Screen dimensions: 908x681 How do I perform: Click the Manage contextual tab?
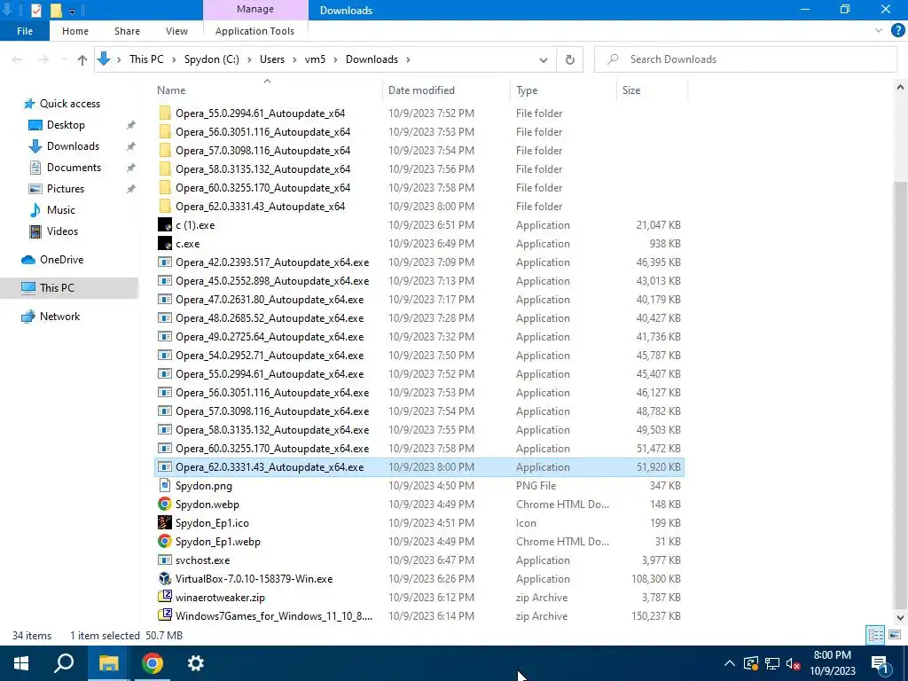coord(254,9)
